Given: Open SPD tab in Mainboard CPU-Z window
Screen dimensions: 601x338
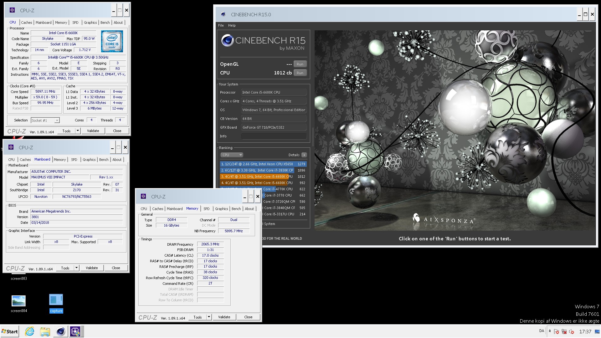Looking at the screenshot, I should coord(74,160).
